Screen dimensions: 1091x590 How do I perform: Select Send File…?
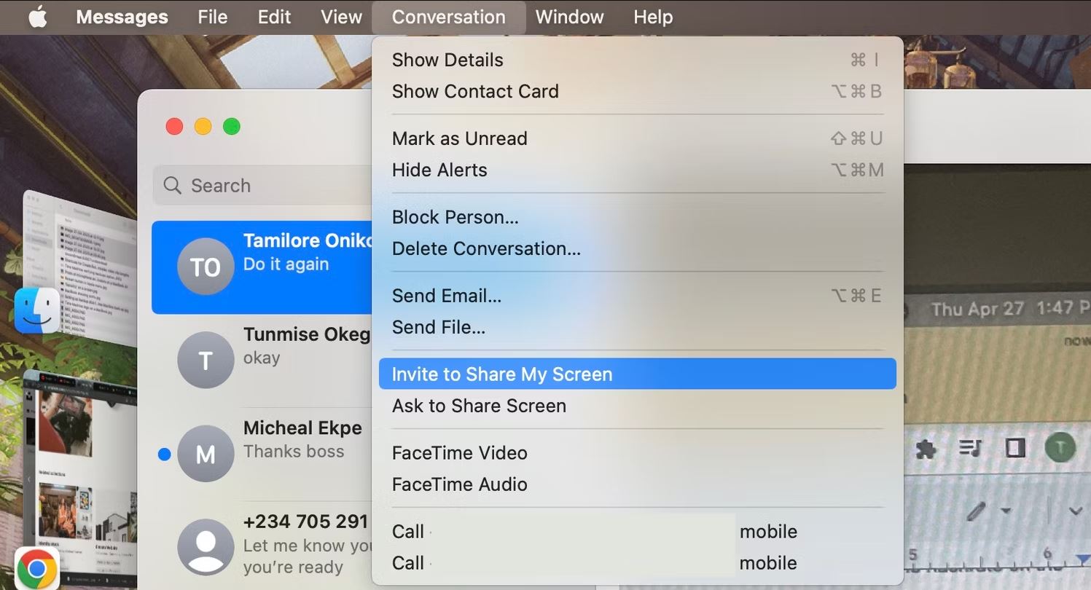pyautogui.click(x=638, y=327)
